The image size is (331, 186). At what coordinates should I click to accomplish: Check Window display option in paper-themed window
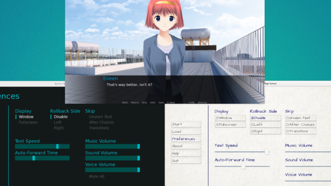[230, 118]
